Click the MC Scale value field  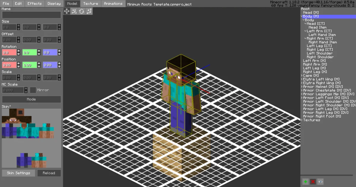(13, 90)
